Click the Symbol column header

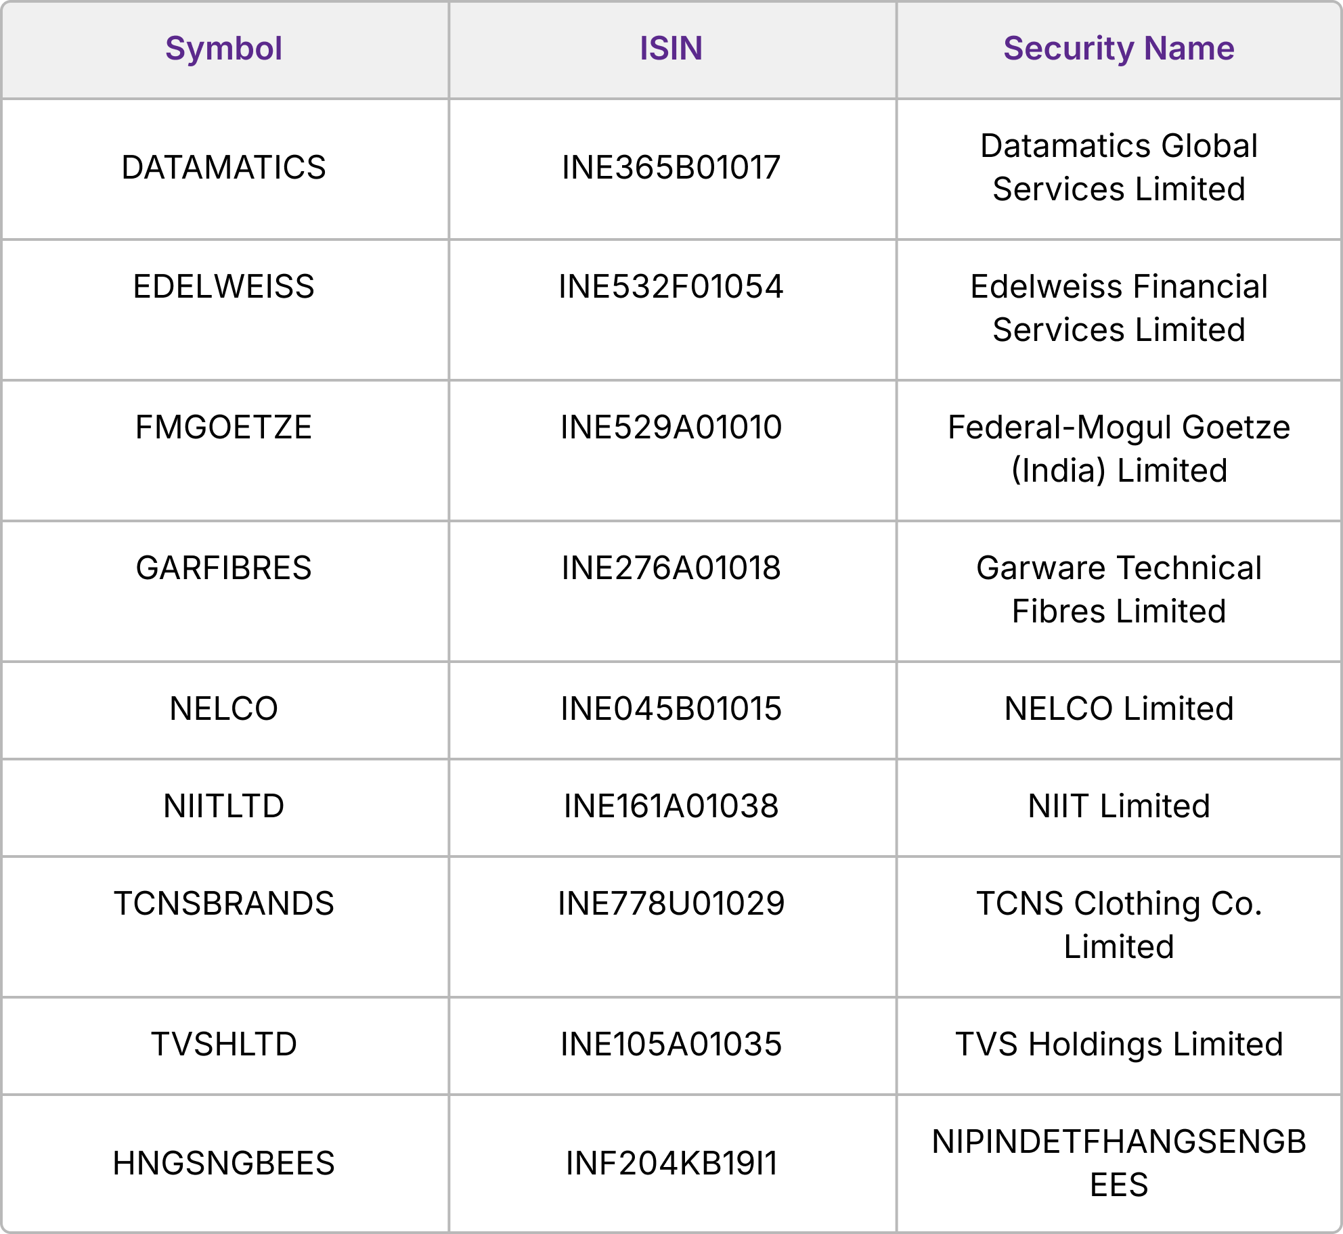coord(223,49)
